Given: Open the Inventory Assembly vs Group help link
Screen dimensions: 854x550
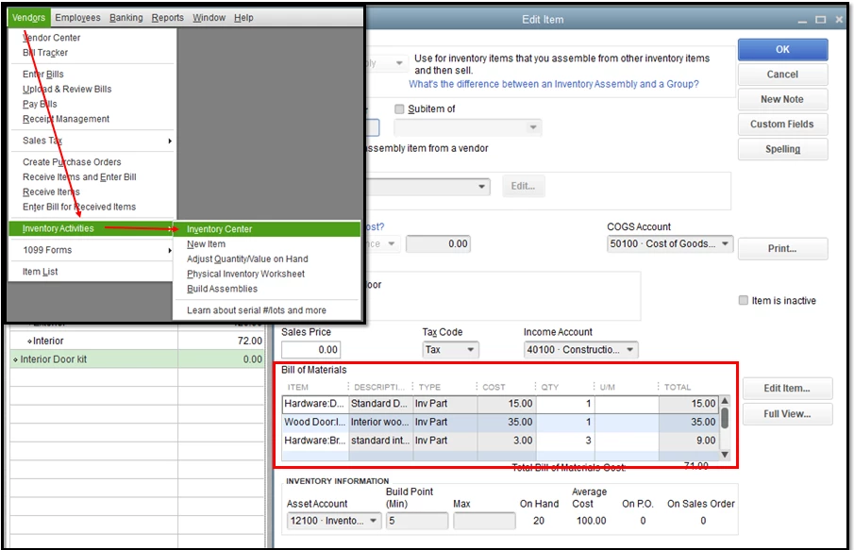Looking at the screenshot, I should (553, 84).
